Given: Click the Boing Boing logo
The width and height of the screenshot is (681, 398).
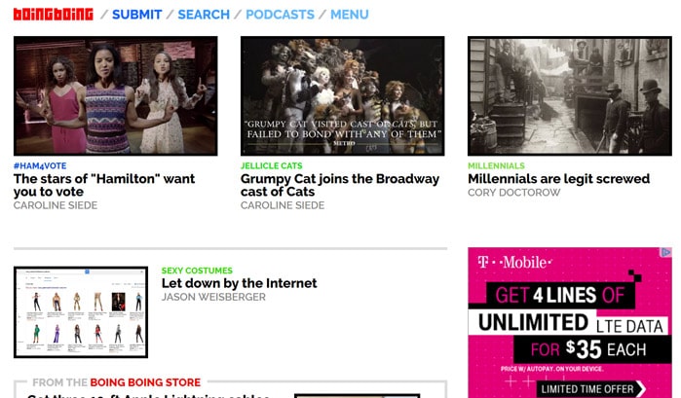Looking at the screenshot, I should coord(54,15).
